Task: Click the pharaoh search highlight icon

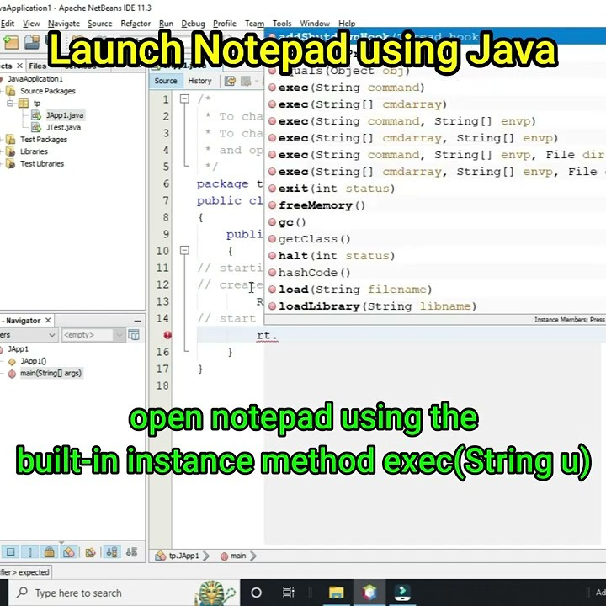Action: tap(215, 593)
